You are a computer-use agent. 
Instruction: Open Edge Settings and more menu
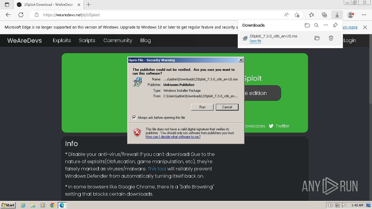pyautogui.click(x=364, y=15)
